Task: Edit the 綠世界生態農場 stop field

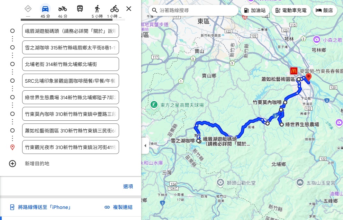Action: click(71, 97)
